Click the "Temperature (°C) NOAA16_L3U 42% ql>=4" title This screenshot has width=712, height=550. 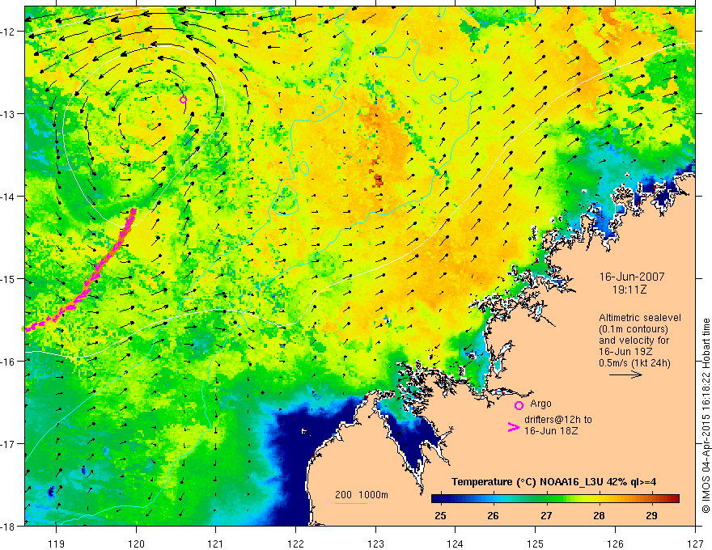point(553,482)
